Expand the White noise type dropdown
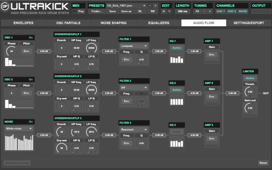Screen dimensions: 272x170 coord(19,128)
